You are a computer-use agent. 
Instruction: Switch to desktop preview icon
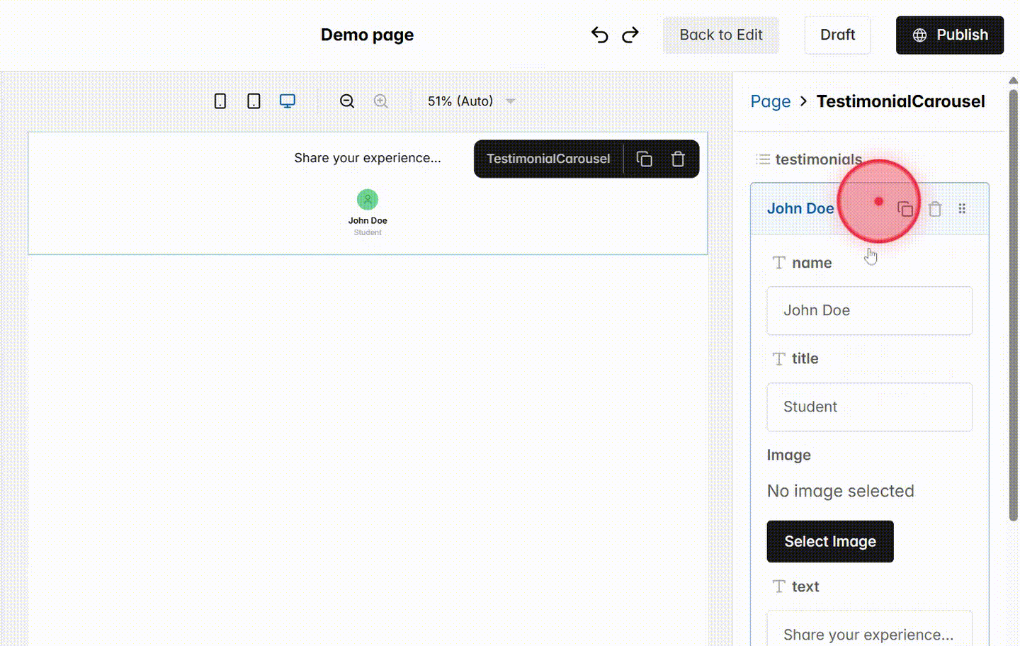click(287, 101)
